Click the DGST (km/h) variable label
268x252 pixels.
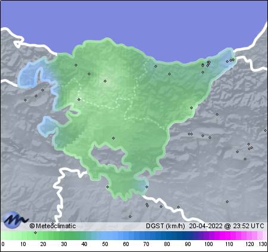pos(166,226)
